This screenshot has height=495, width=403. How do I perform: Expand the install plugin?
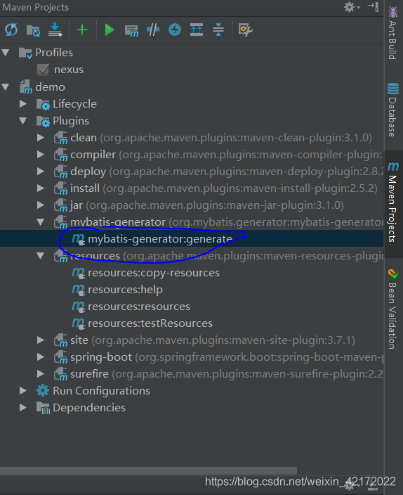click(40, 188)
